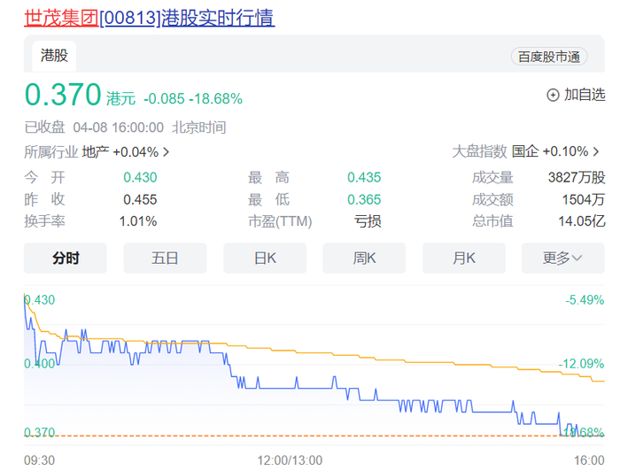Viewport: 620px width, 471px height.
Task: Click the 最低 value 0.365
Action: click(x=364, y=199)
